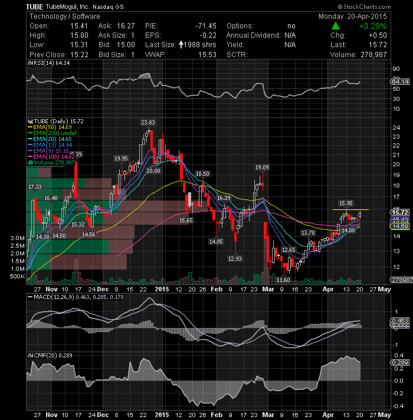The width and height of the screenshot is (413, 420).
Task: Click the Chg value +0.50
Action: [378, 35]
